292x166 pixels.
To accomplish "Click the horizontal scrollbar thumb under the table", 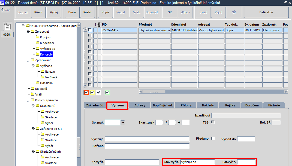I will [154, 91].
